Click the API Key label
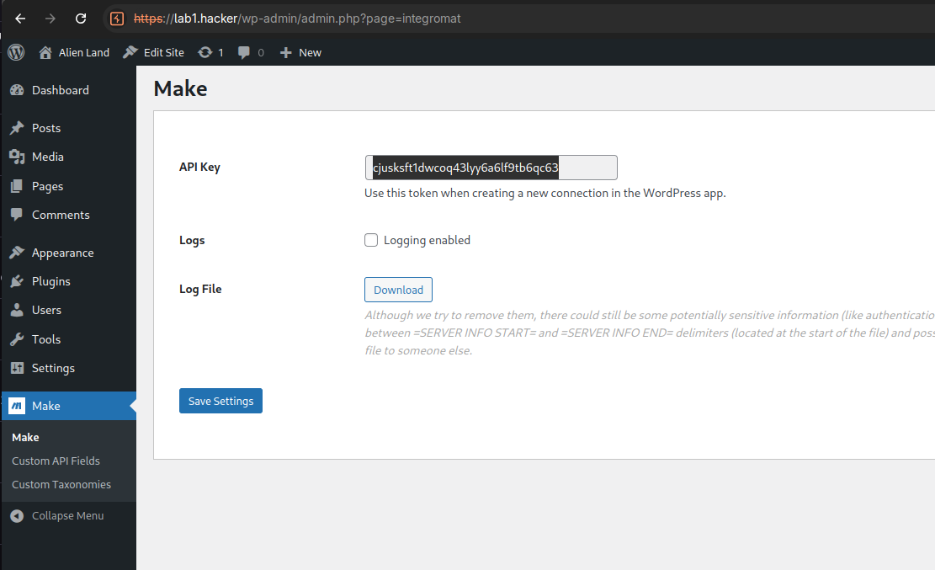The height and width of the screenshot is (570, 935). [199, 167]
